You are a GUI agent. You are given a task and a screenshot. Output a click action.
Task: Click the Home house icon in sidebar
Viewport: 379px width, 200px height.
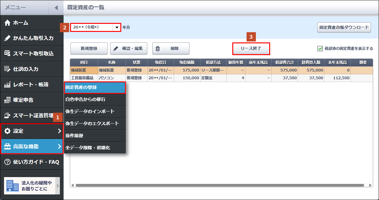tap(7, 23)
